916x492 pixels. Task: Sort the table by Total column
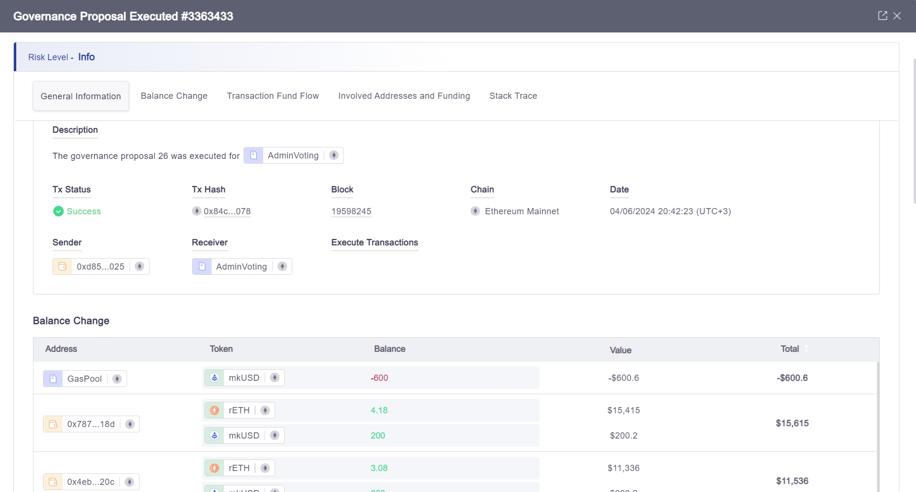(806, 349)
